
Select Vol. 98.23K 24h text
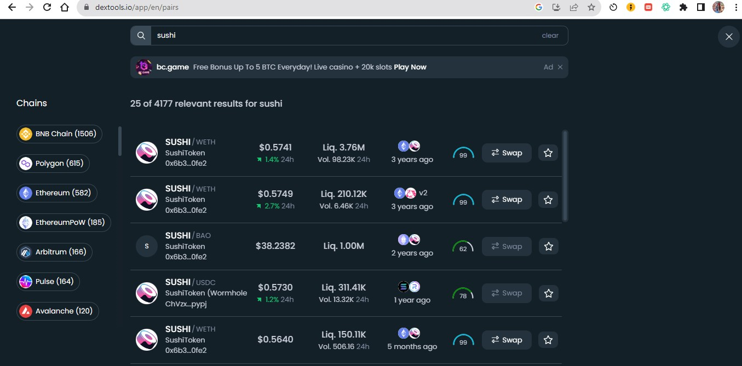pos(344,159)
